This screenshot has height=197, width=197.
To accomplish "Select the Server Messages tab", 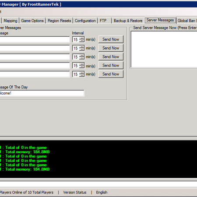I will point(160,20).
